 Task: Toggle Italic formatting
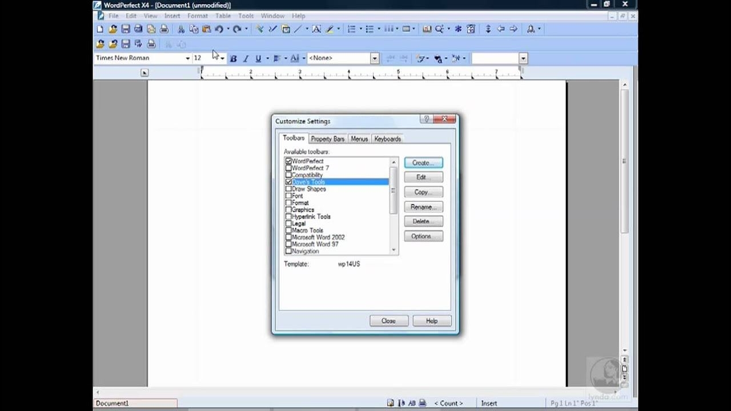(246, 58)
